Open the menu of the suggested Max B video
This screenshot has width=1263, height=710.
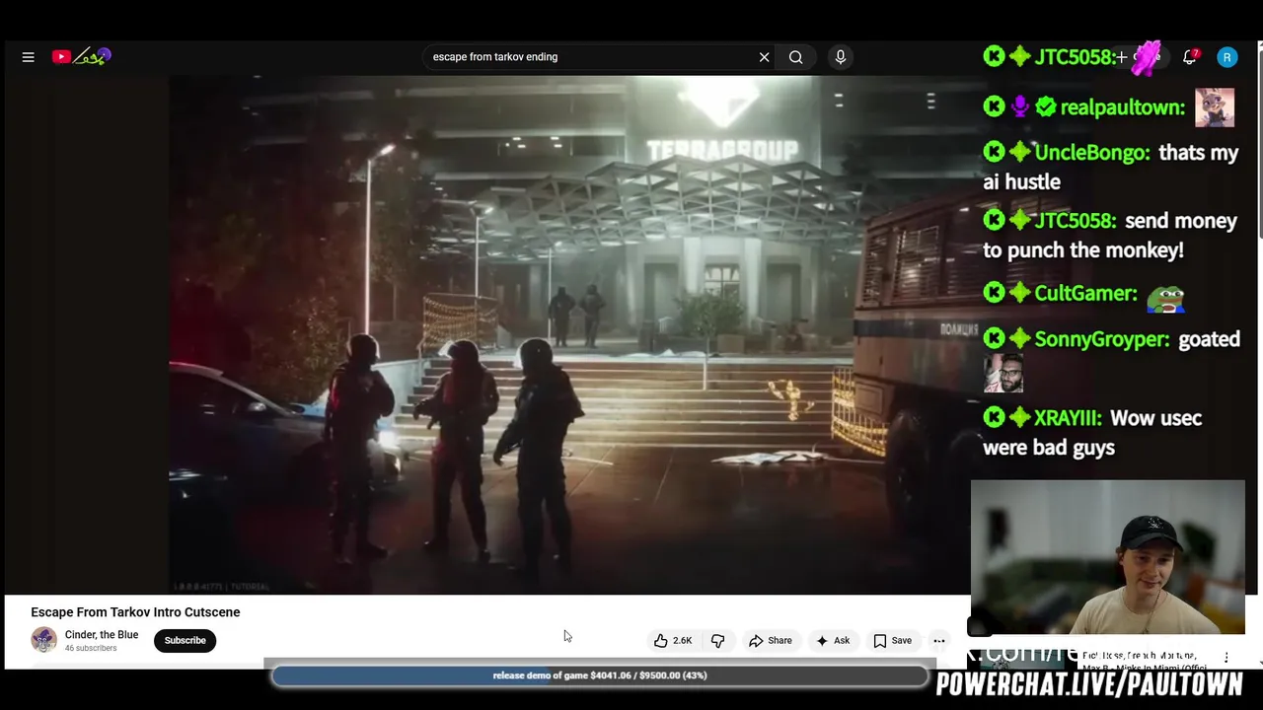[x=1226, y=658]
